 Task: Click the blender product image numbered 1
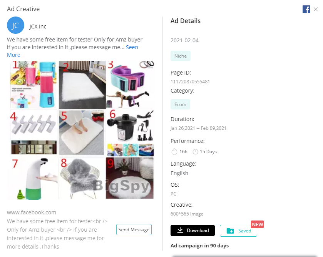[x=33, y=85]
